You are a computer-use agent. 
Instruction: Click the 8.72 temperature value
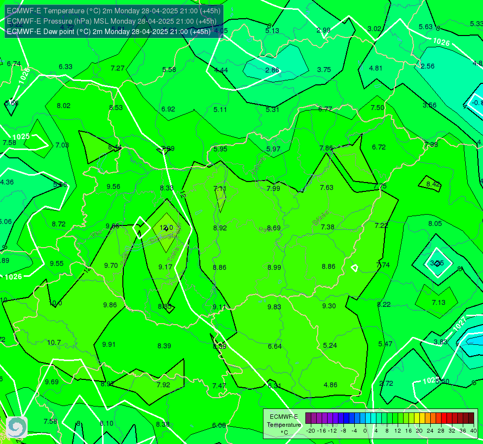[59, 224]
